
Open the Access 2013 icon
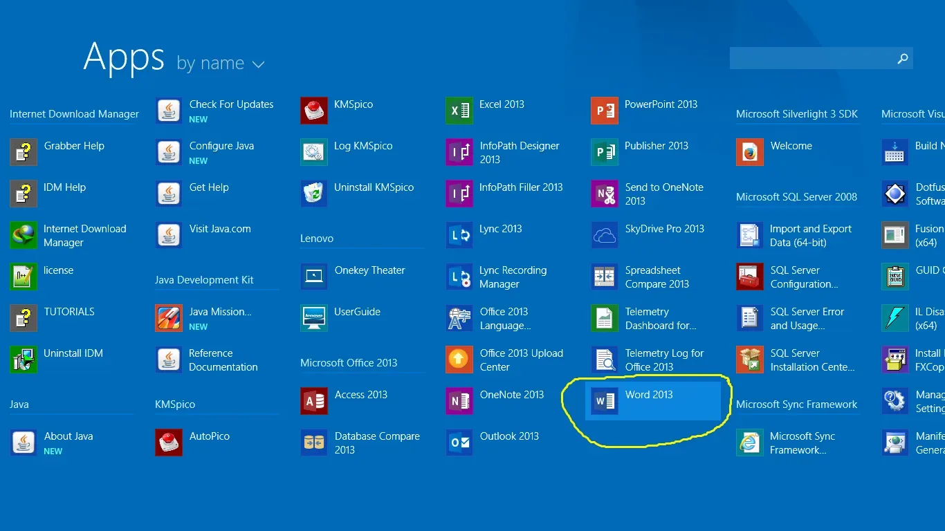(314, 401)
